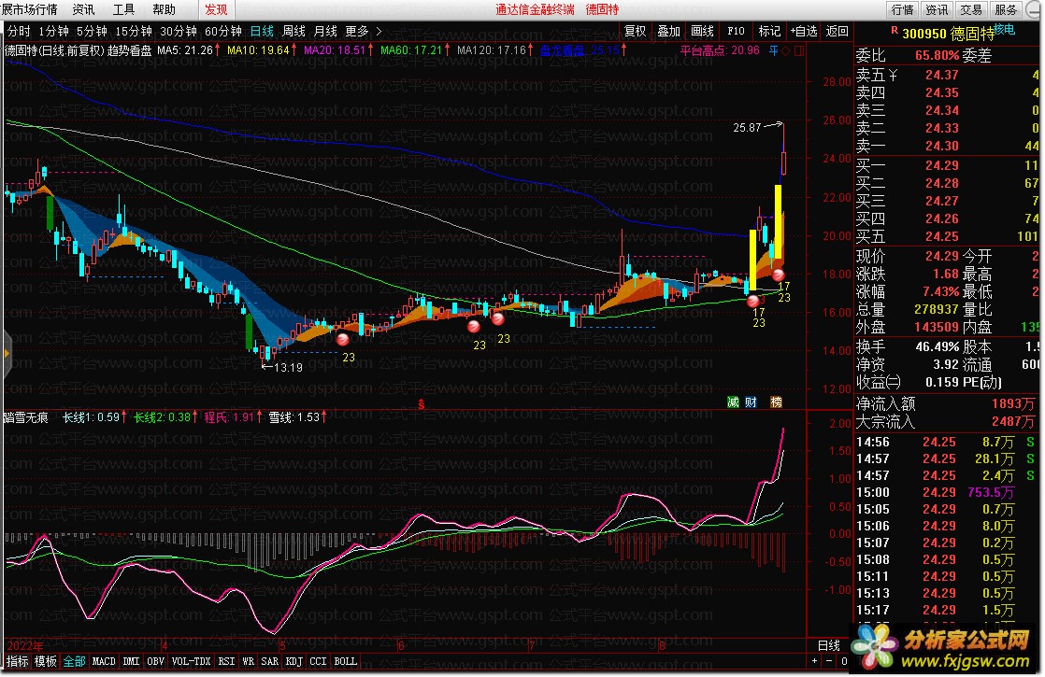Click the 叠加 overlay toolbar button
Viewport: 1045px width, 677px height.
(668, 32)
